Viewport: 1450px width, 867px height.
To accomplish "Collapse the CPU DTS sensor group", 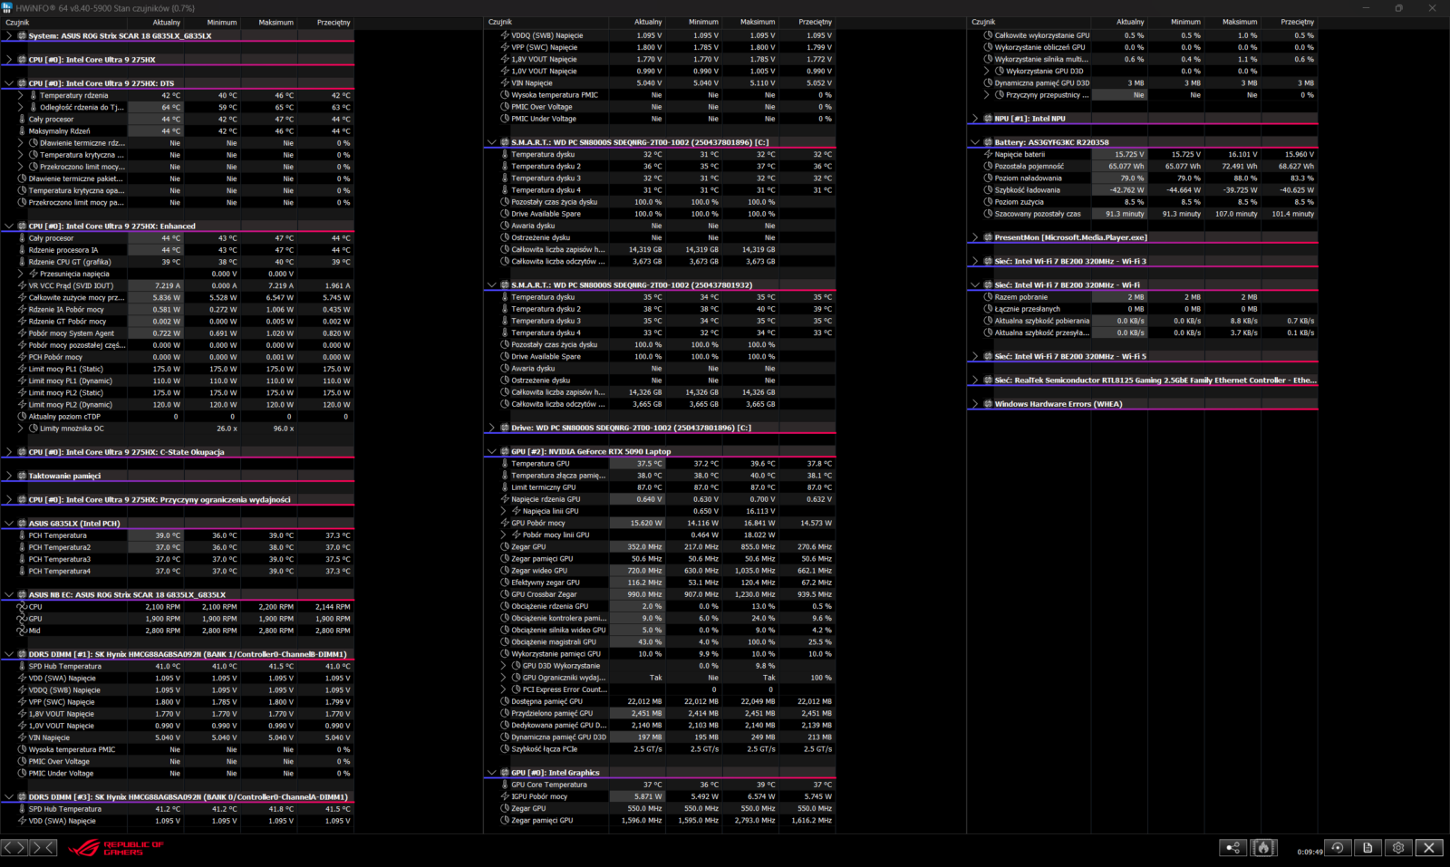I will click(9, 83).
